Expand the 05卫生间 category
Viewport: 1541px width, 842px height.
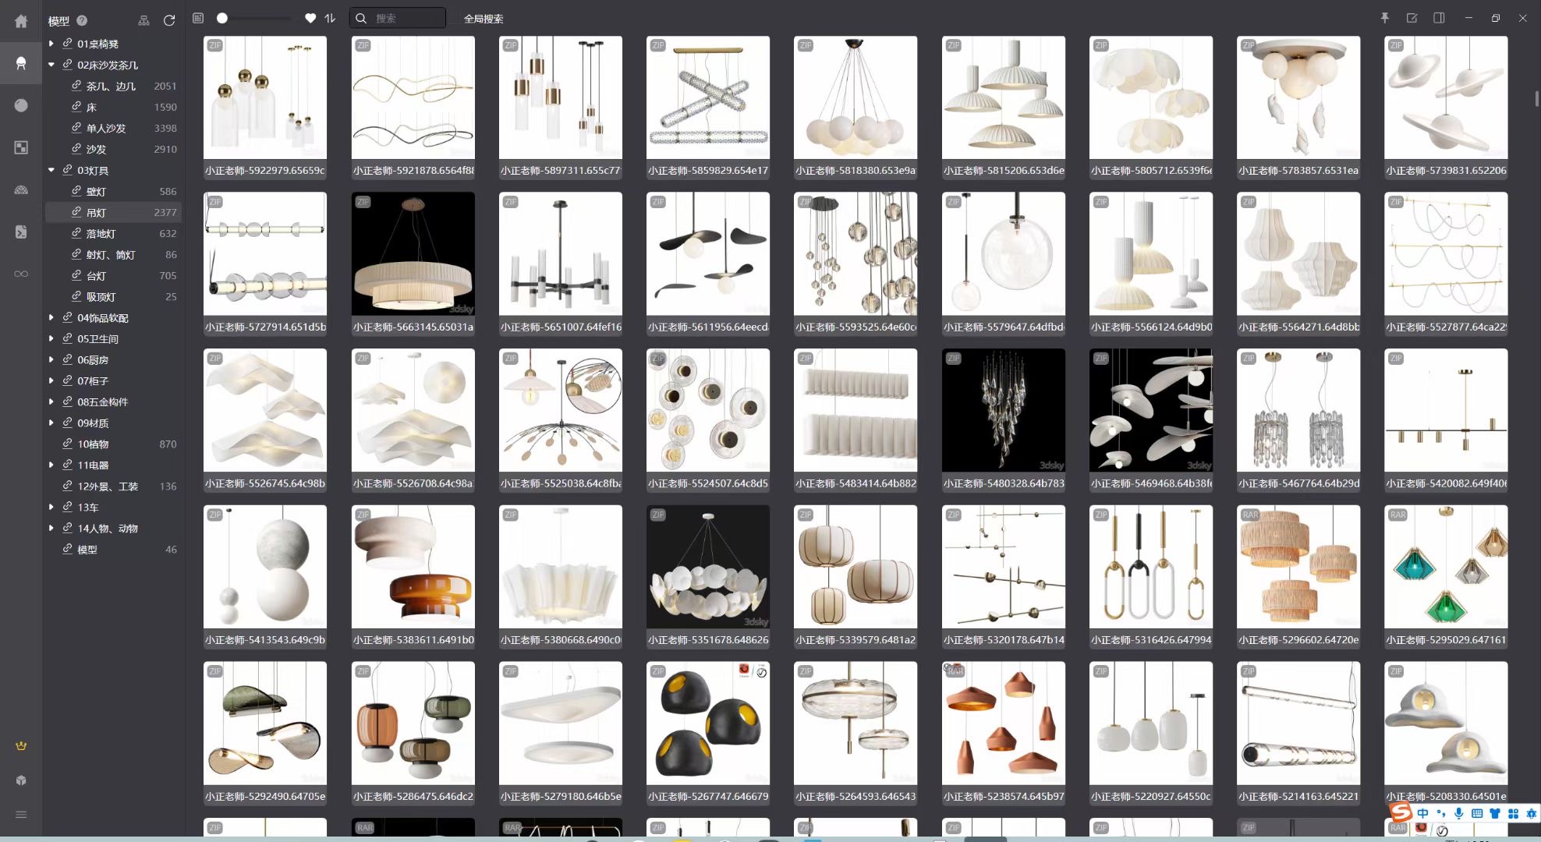[51, 338]
